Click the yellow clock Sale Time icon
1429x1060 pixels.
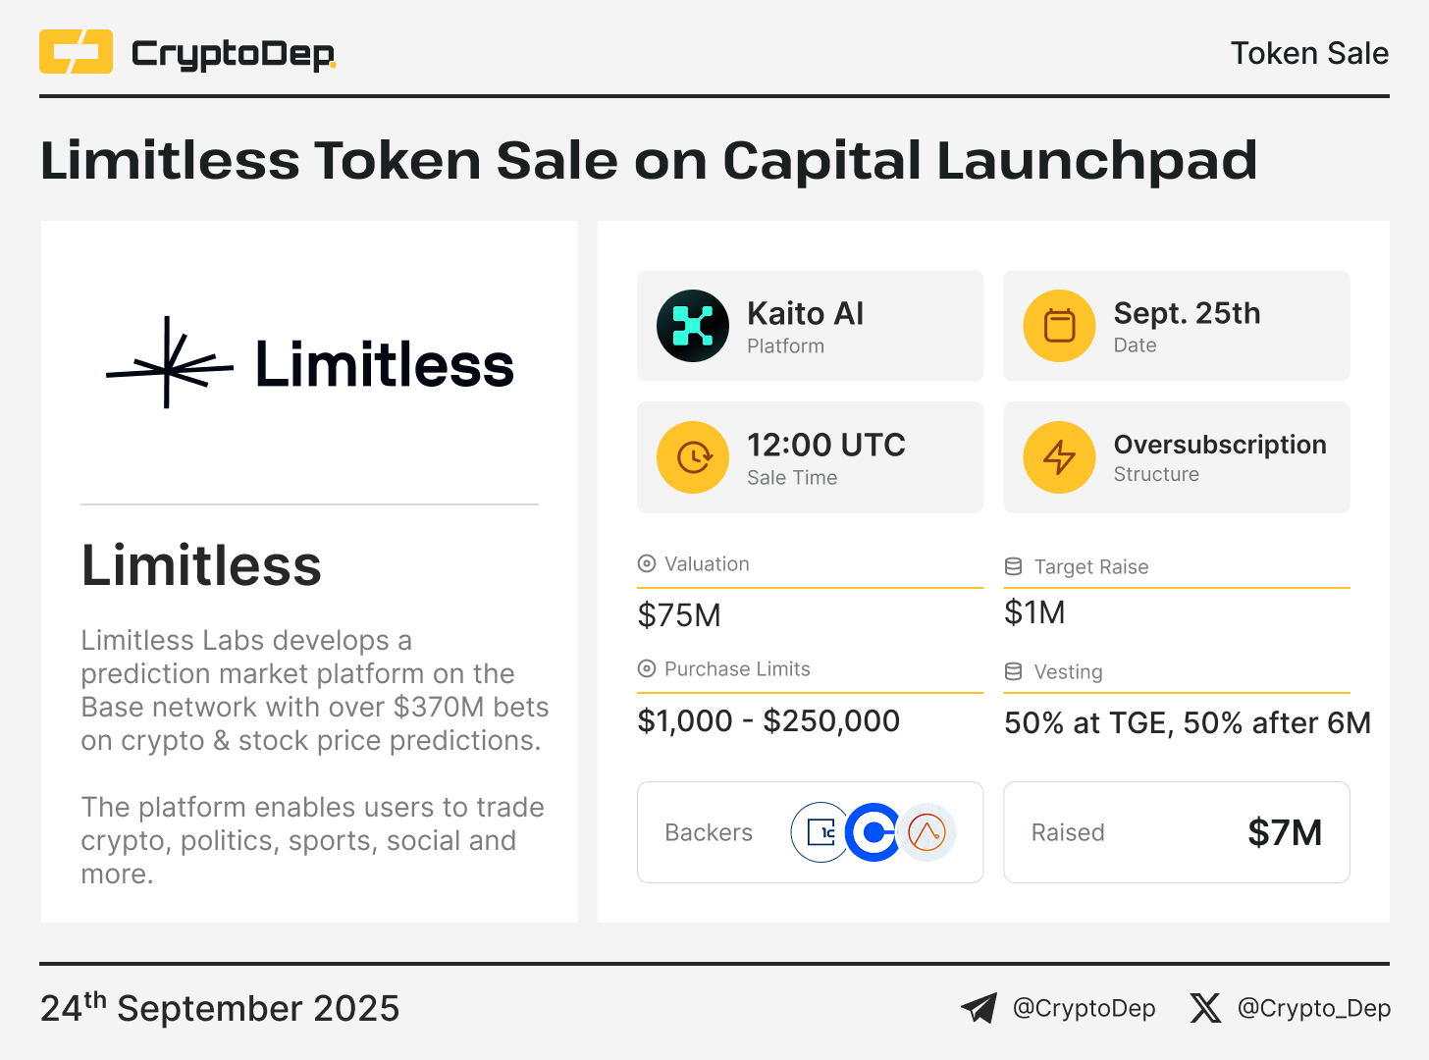(x=693, y=457)
